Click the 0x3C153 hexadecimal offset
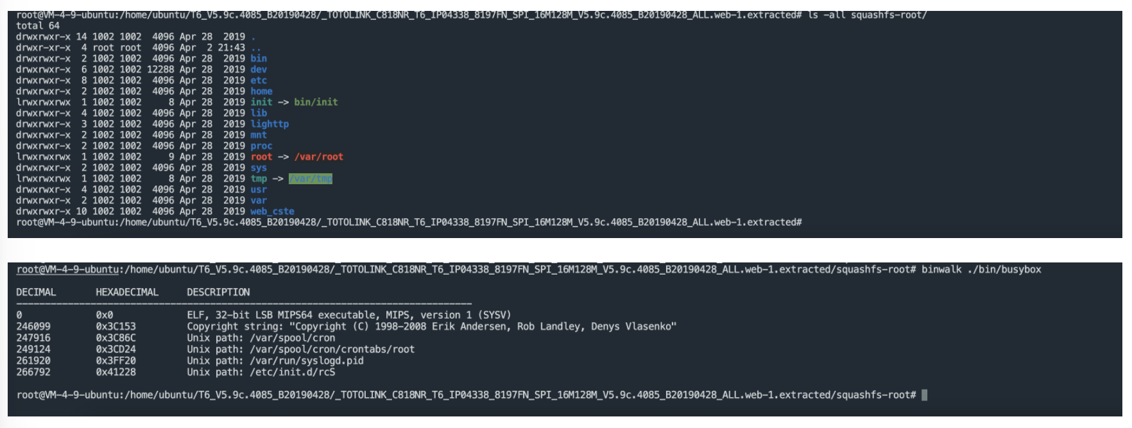 (x=116, y=327)
